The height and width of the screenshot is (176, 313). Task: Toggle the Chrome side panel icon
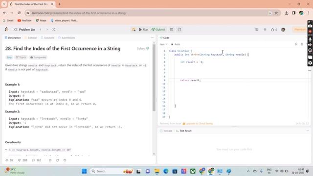pyautogui.click(x=293, y=13)
